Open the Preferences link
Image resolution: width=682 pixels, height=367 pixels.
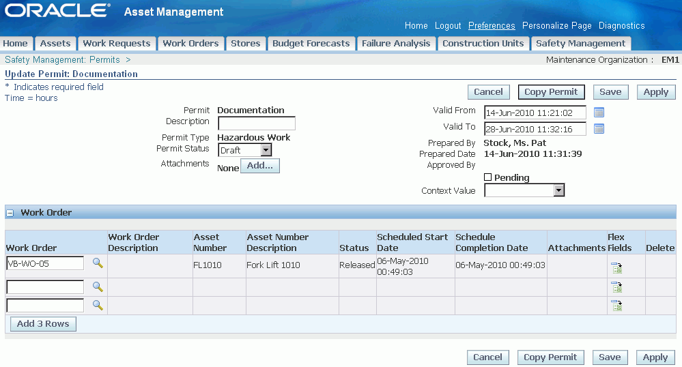pyautogui.click(x=492, y=26)
